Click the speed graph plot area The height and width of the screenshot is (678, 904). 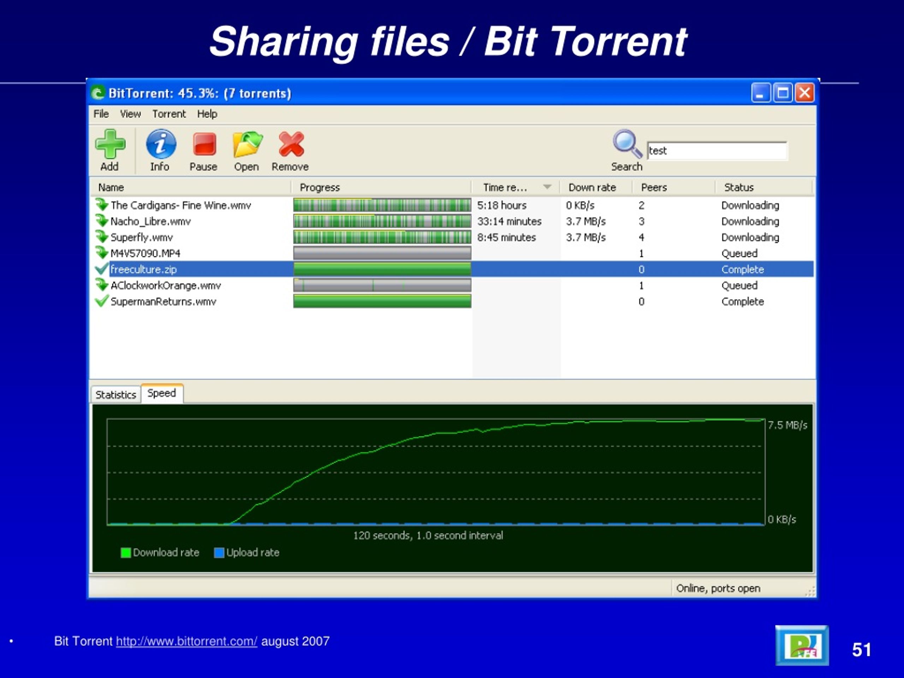(x=436, y=472)
